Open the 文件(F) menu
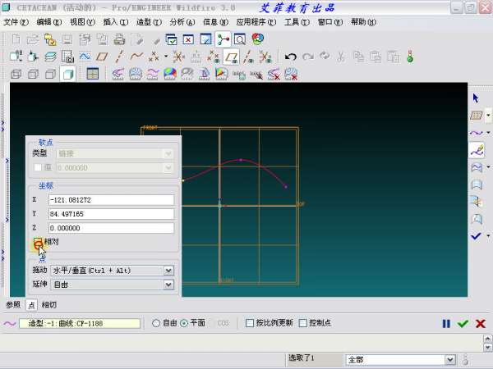The image size is (493, 369). [x=16, y=22]
